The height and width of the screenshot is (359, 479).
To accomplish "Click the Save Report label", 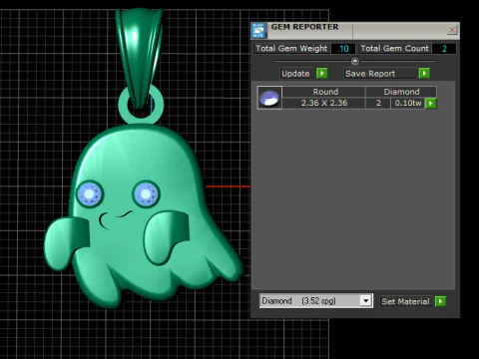I will pyautogui.click(x=370, y=74).
